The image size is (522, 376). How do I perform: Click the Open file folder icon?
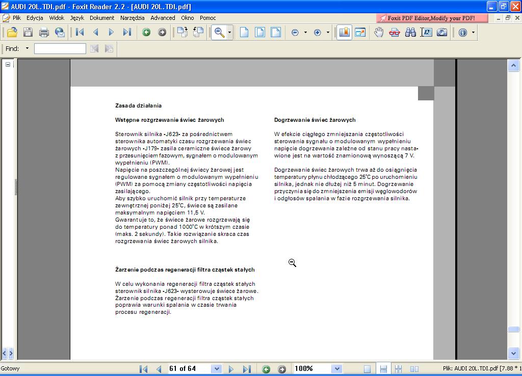click(12, 32)
